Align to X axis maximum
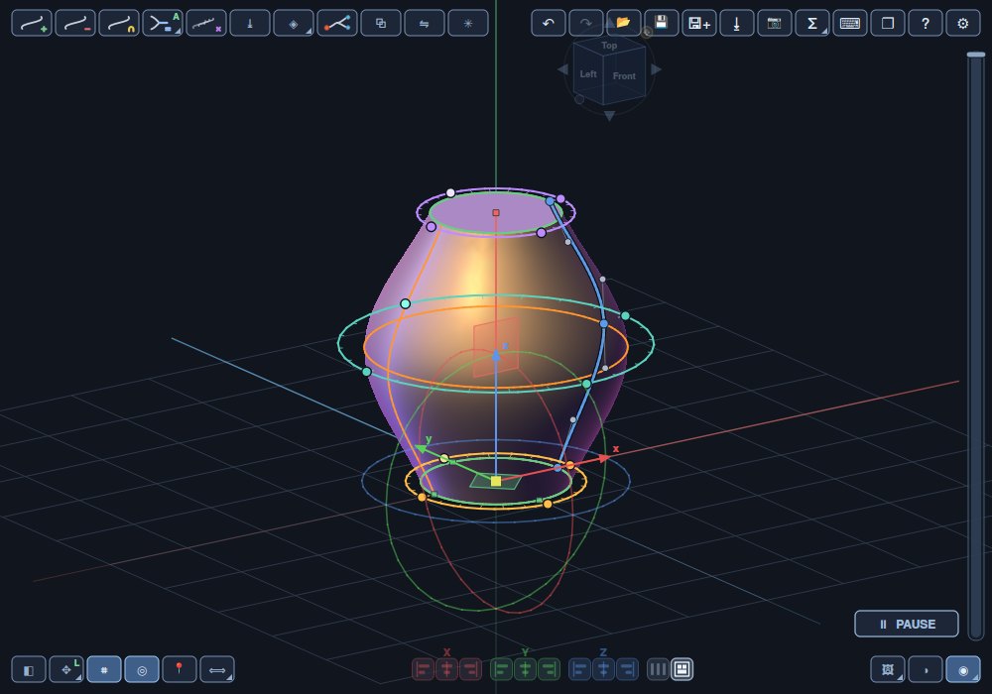 pyautogui.click(x=470, y=669)
